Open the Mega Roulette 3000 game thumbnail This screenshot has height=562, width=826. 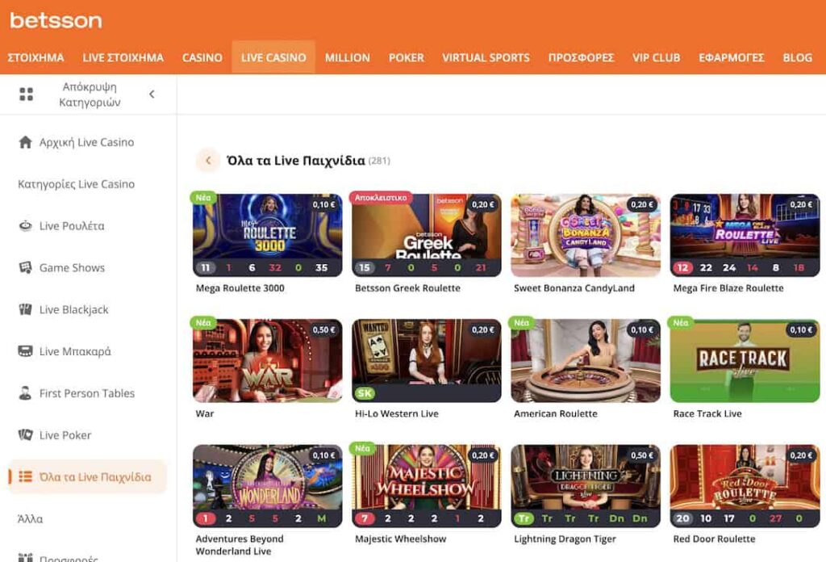pos(267,234)
